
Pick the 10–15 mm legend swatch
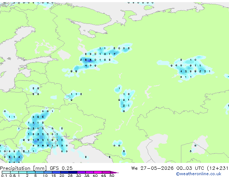coord(48,172)
